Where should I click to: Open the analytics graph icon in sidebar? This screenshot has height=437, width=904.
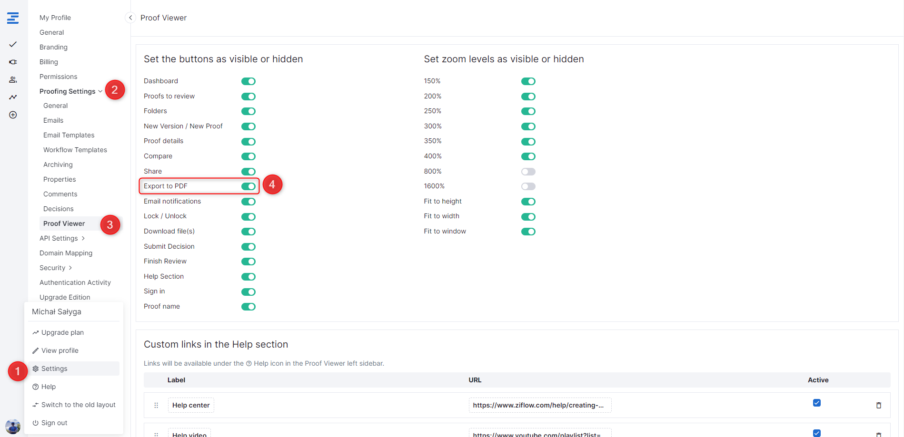coord(13,97)
